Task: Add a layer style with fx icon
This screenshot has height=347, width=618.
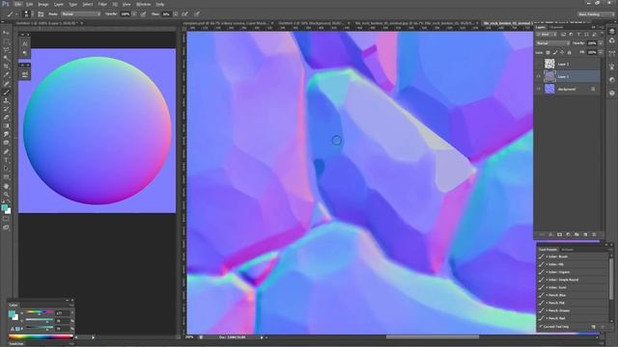Action: 550,235
